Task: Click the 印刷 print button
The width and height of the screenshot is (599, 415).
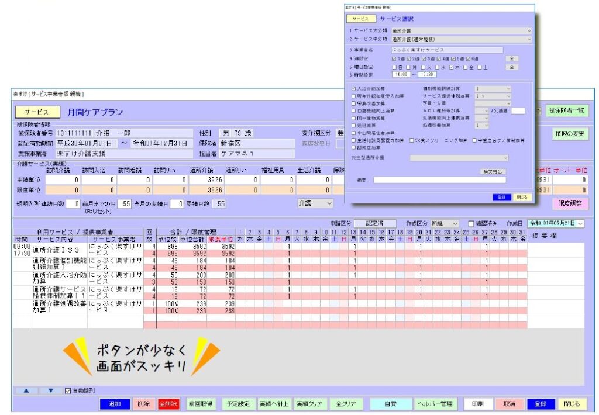Action: tap(477, 404)
